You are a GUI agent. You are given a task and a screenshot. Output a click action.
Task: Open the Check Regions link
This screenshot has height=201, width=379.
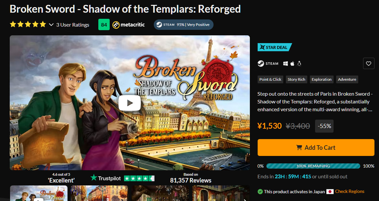(x=349, y=191)
